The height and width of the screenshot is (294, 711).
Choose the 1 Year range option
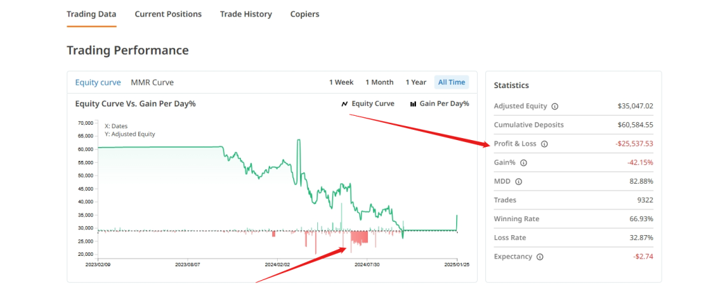click(x=416, y=83)
